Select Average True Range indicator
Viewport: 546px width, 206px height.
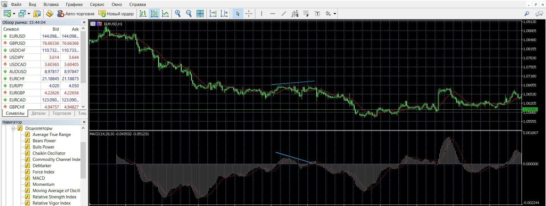pos(51,135)
